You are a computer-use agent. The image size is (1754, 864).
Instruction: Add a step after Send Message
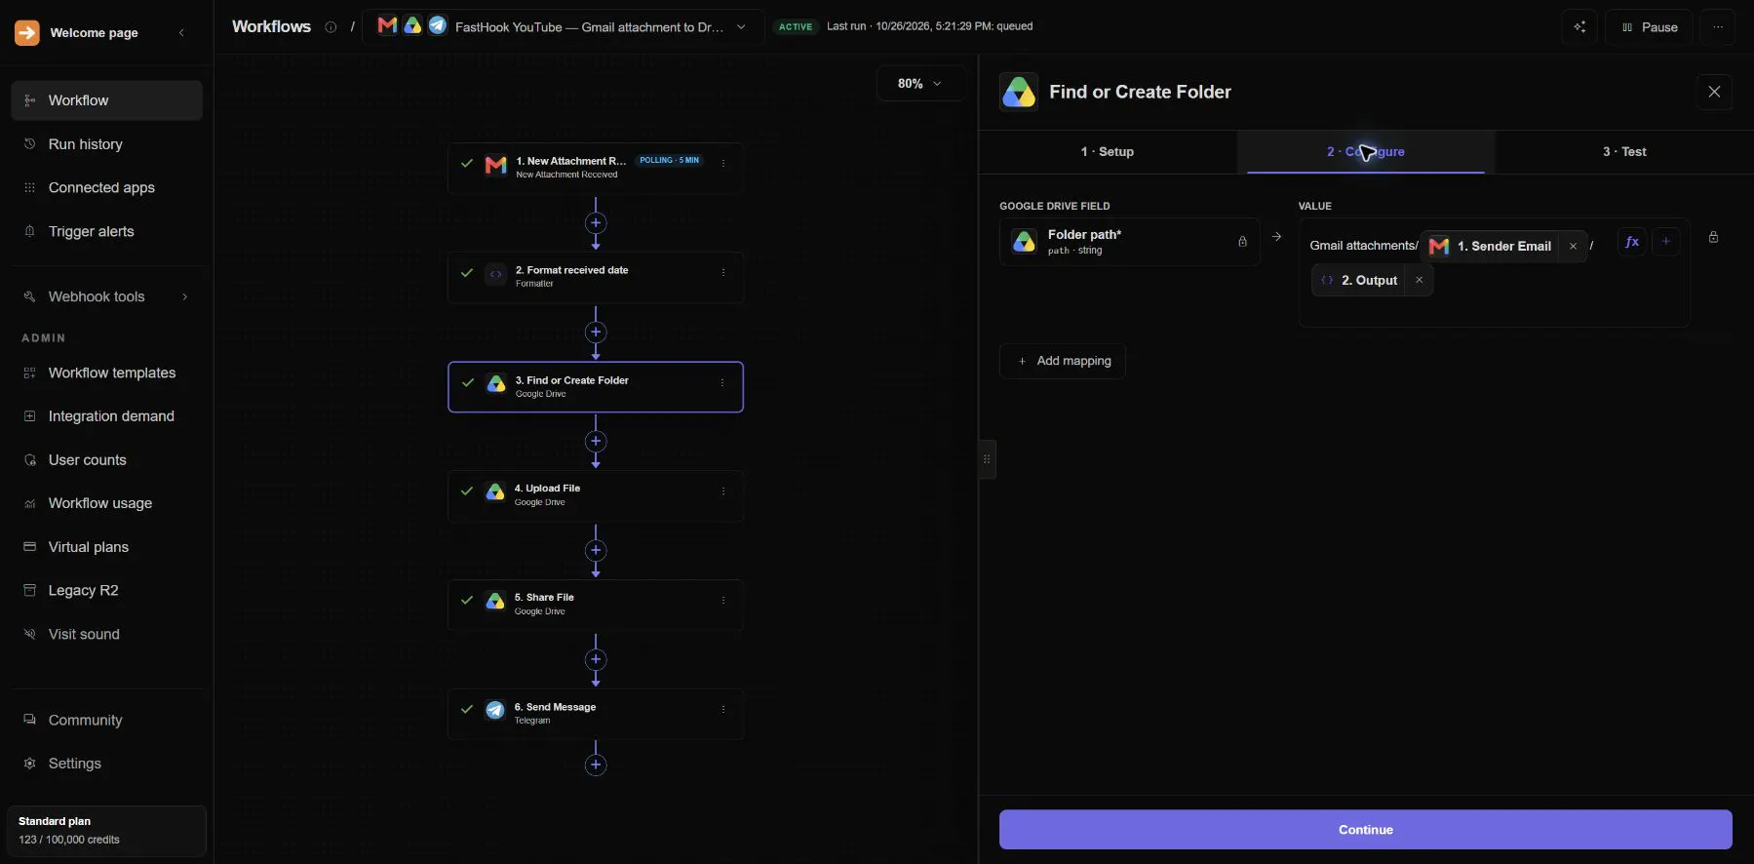596,765
